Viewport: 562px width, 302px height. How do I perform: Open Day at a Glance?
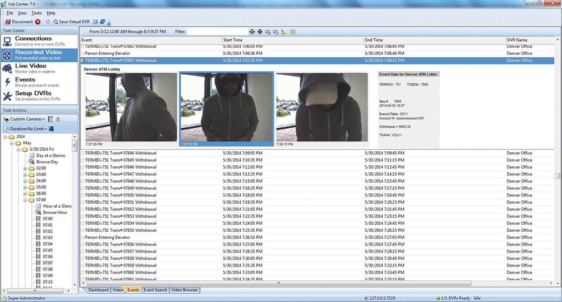51,155
